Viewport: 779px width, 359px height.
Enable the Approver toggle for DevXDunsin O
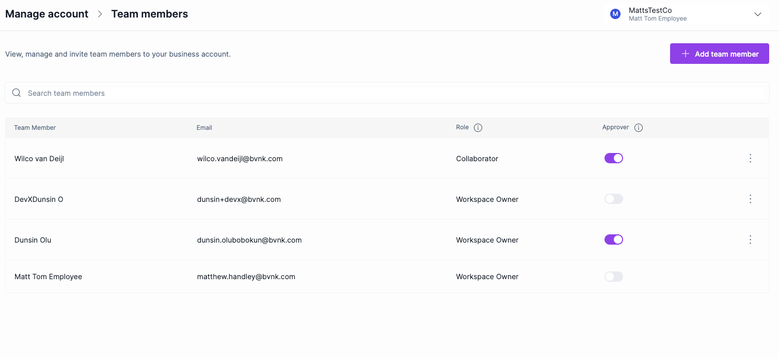click(x=613, y=199)
